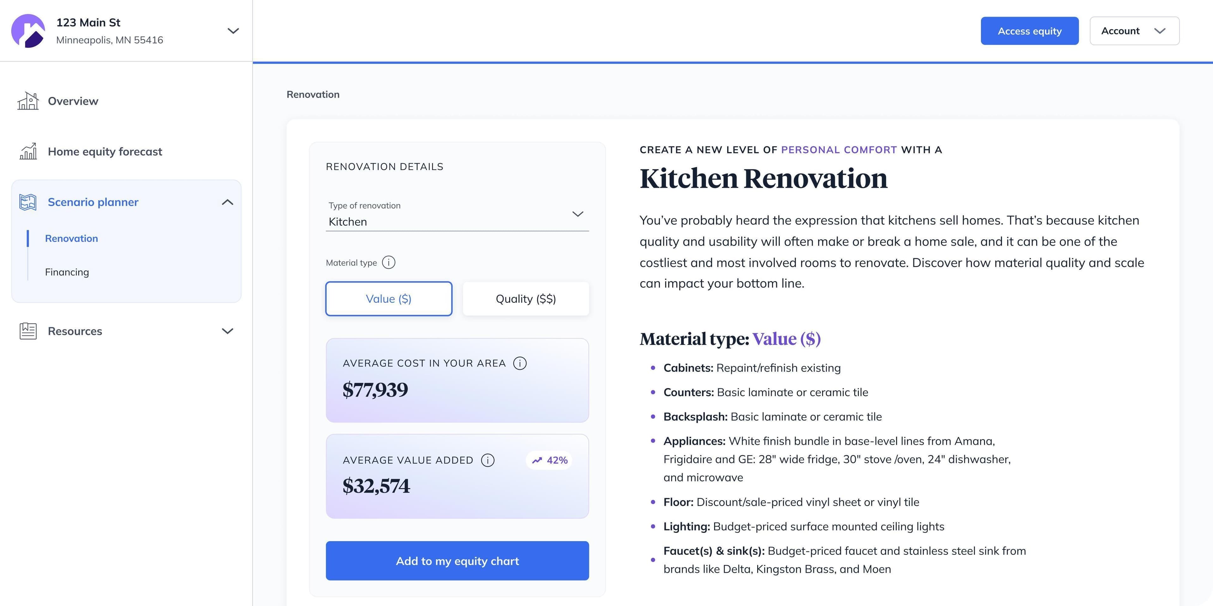Click the Home equity forecast chart icon
This screenshot has height=606, width=1213.
coord(28,151)
